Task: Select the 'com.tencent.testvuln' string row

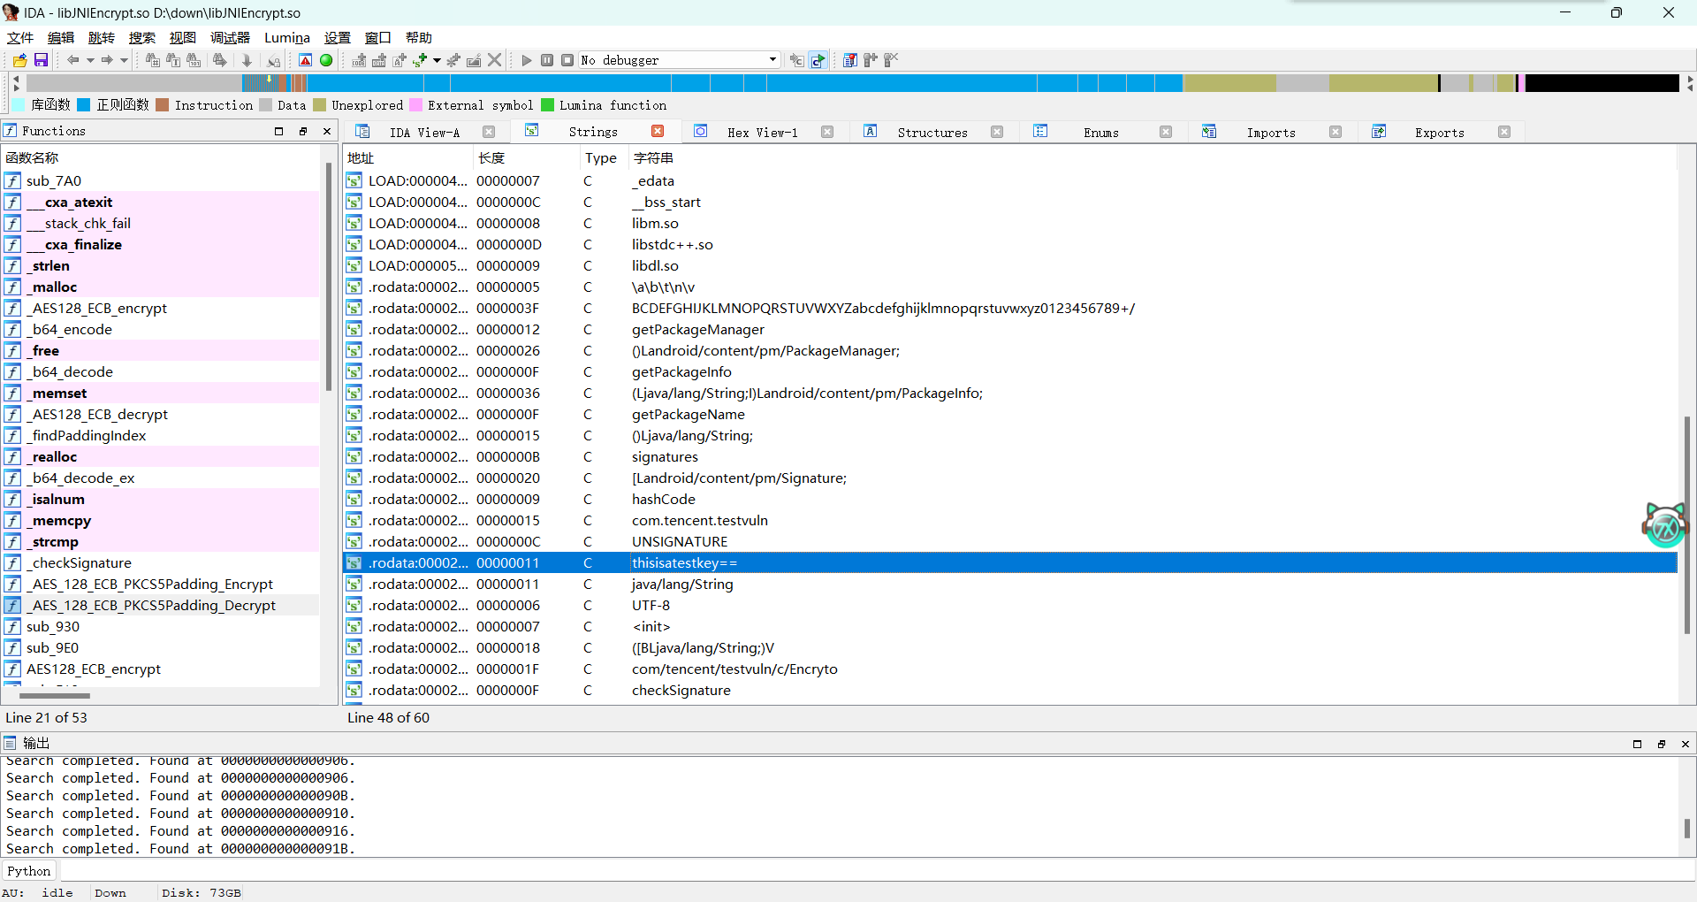Action: click(x=1009, y=521)
